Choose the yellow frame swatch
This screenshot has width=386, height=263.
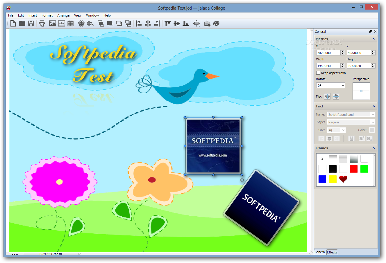pyautogui.click(x=333, y=179)
